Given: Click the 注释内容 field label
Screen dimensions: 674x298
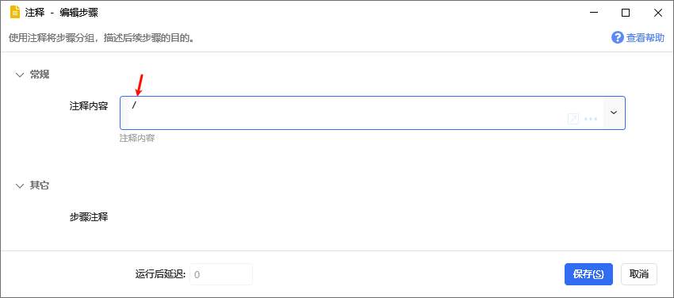Looking at the screenshot, I should pyautogui.click(x=89, y=106).
